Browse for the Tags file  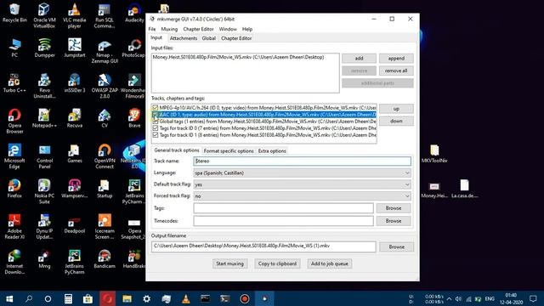coord(394,208)
